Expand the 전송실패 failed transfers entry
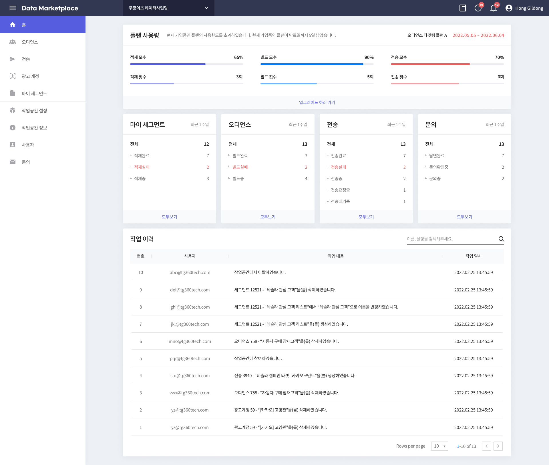 pyautogui.click(x=339, y=167)
